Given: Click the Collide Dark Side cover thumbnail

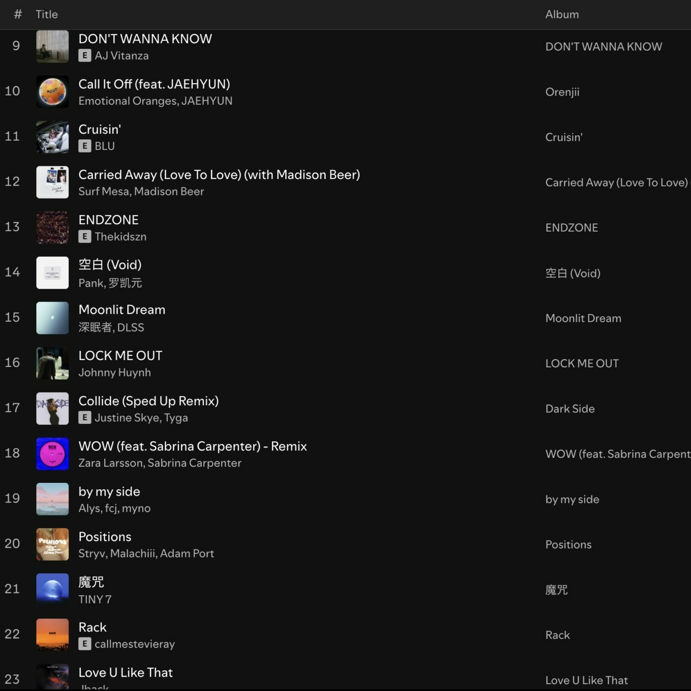Looking at the screenshot, I should click(52, 409).
